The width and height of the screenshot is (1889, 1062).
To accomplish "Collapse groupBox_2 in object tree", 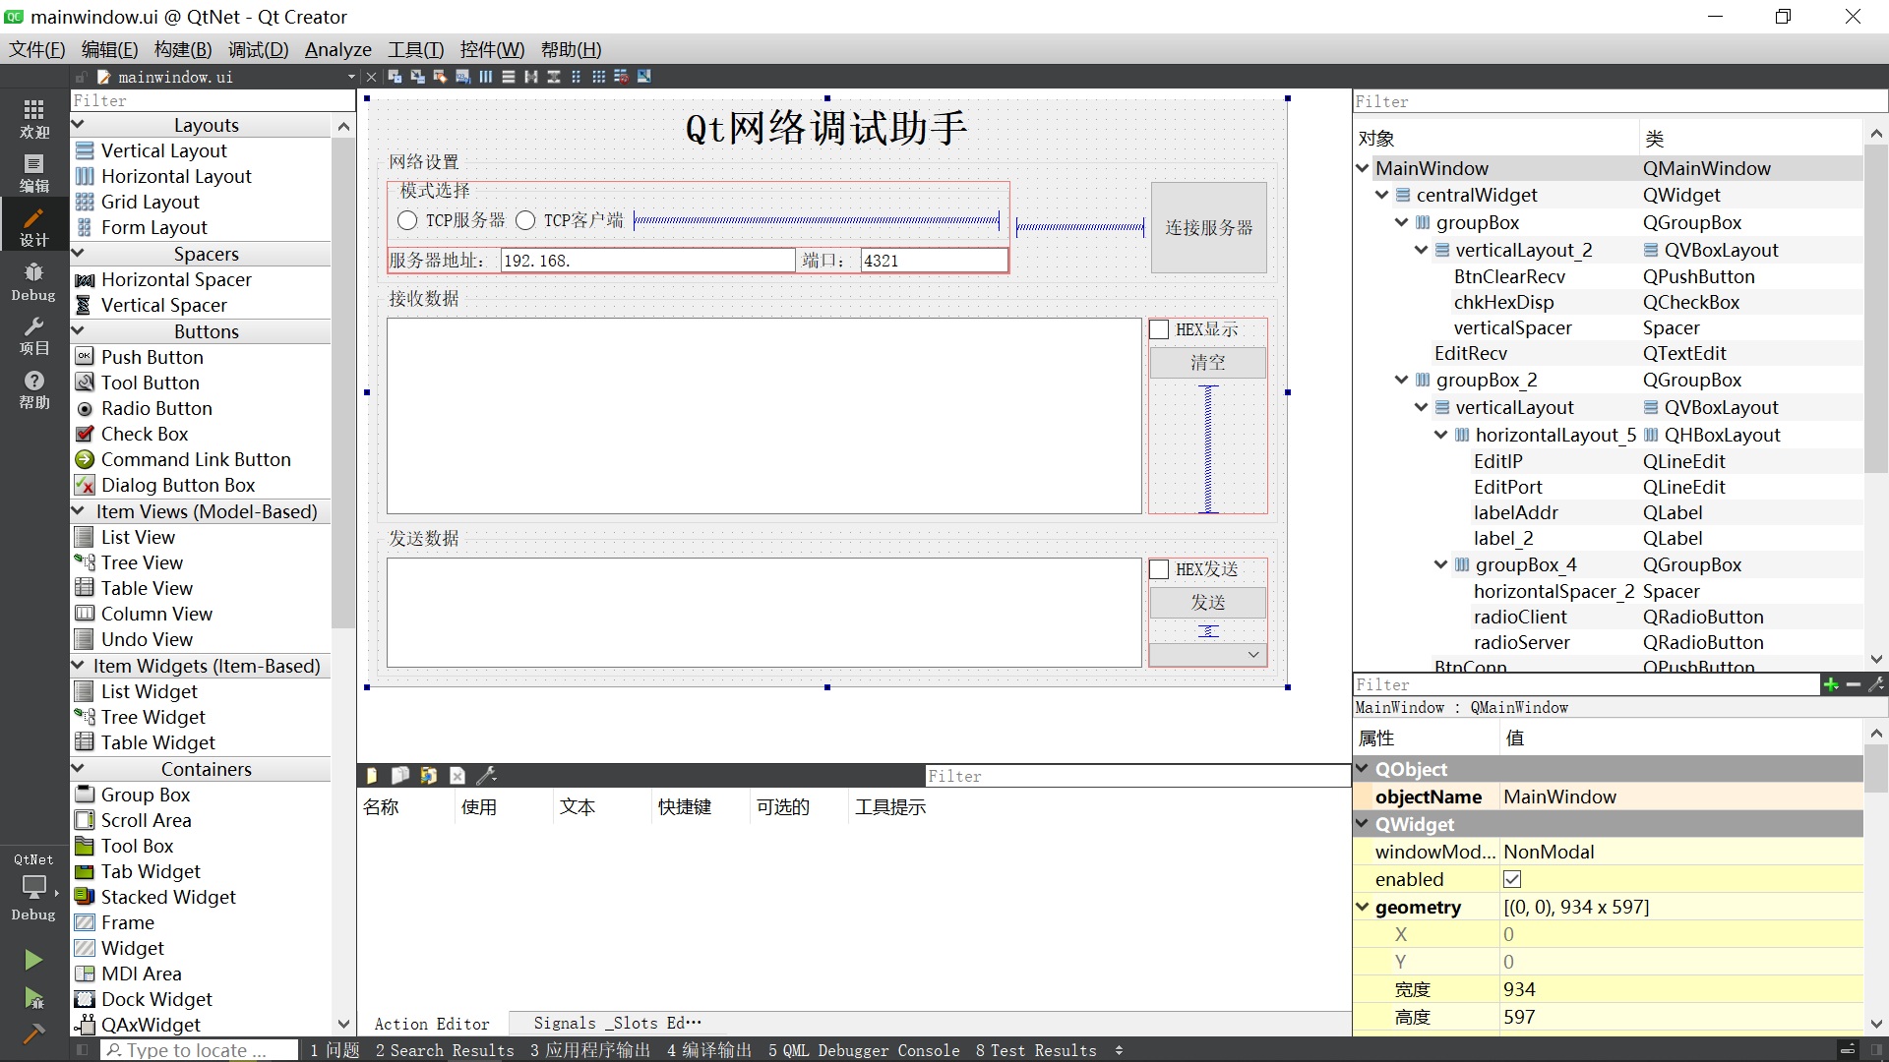I will pos(1401,380).
